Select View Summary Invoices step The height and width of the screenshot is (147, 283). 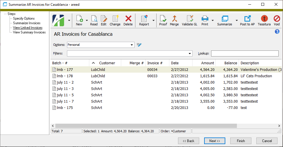[29, 32]
